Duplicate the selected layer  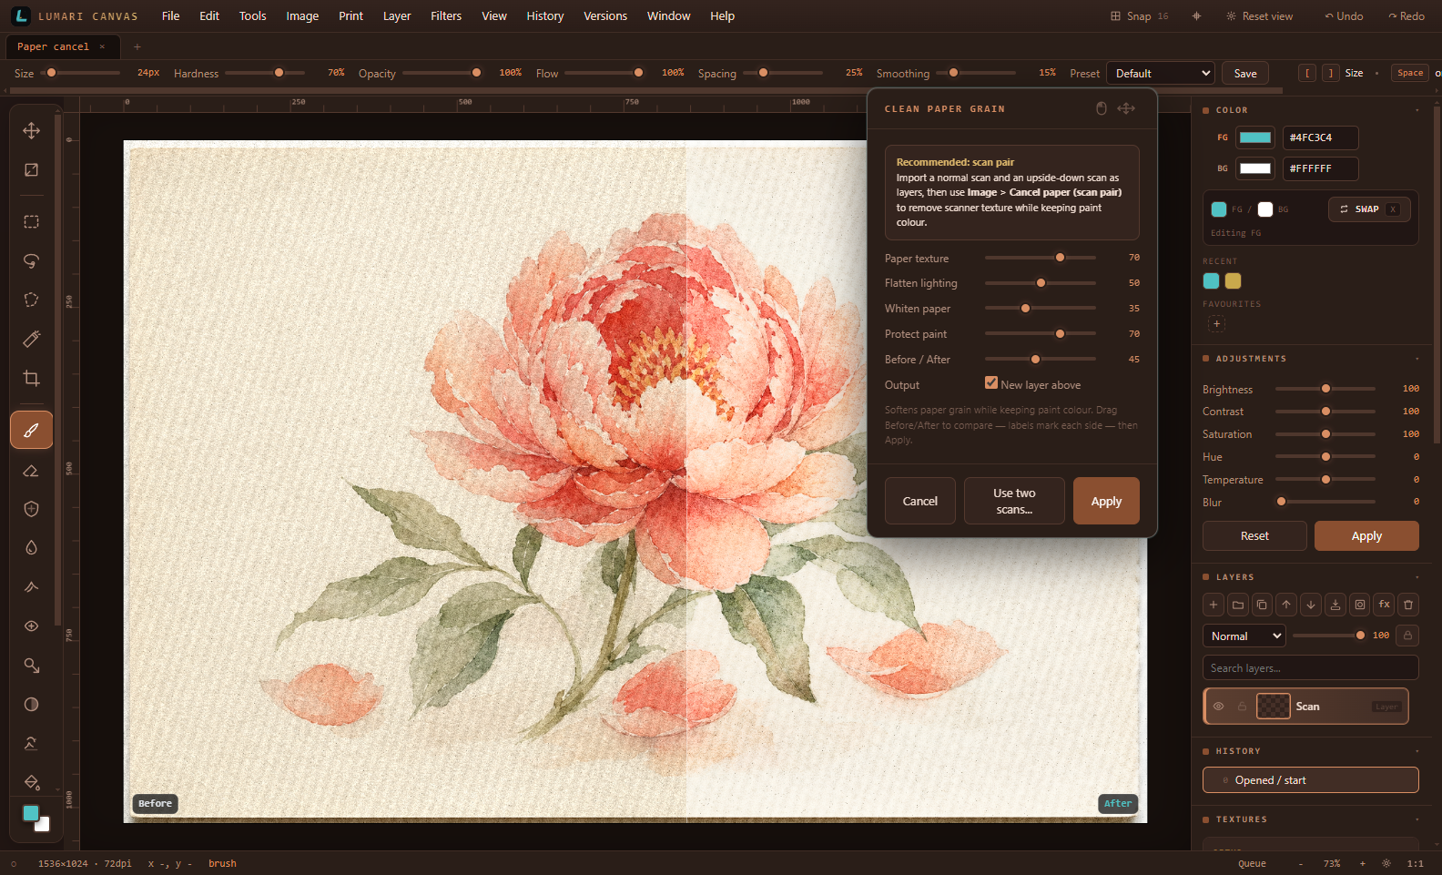[1262, 605]
